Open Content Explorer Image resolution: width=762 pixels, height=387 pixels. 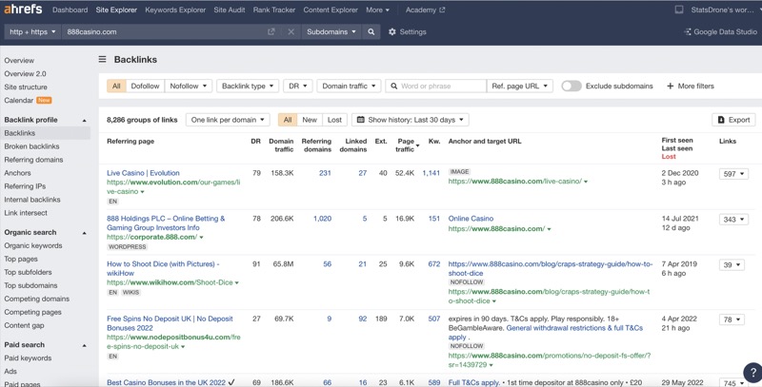(x=331, y=10)
